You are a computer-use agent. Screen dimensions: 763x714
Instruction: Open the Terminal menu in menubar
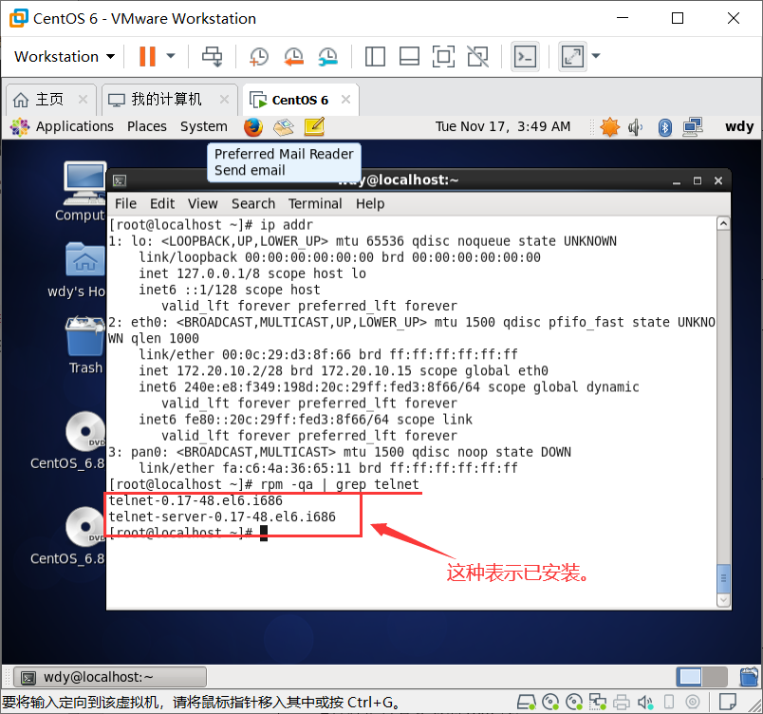pos(315,203)
